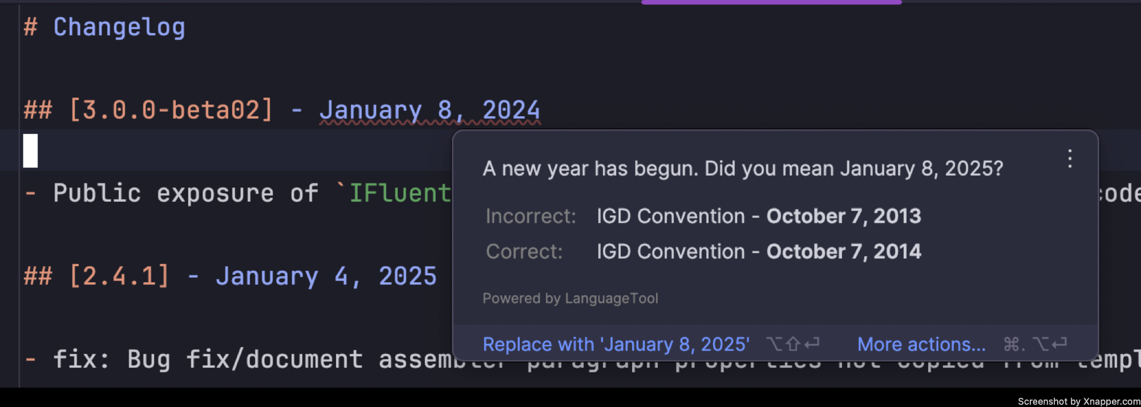This screenshot has height=407, width=1141.
Task: Click the "Screenshot by Xnapper.com" watermark
Action: click(x=1078, y=401)
